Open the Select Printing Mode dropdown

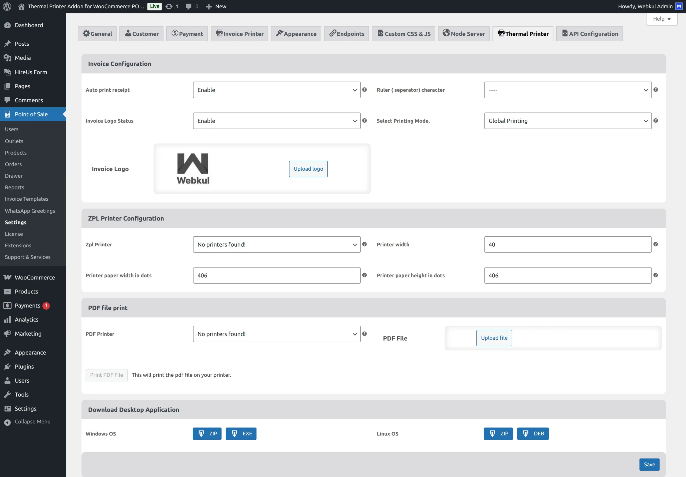(567, 121)
